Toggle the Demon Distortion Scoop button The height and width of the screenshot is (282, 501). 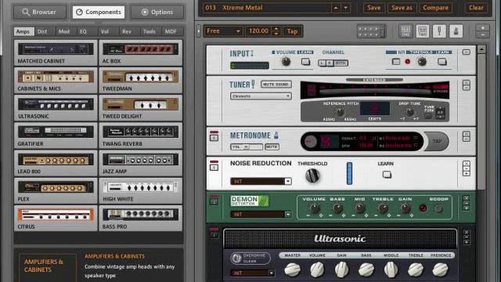[x=438, y=209]
